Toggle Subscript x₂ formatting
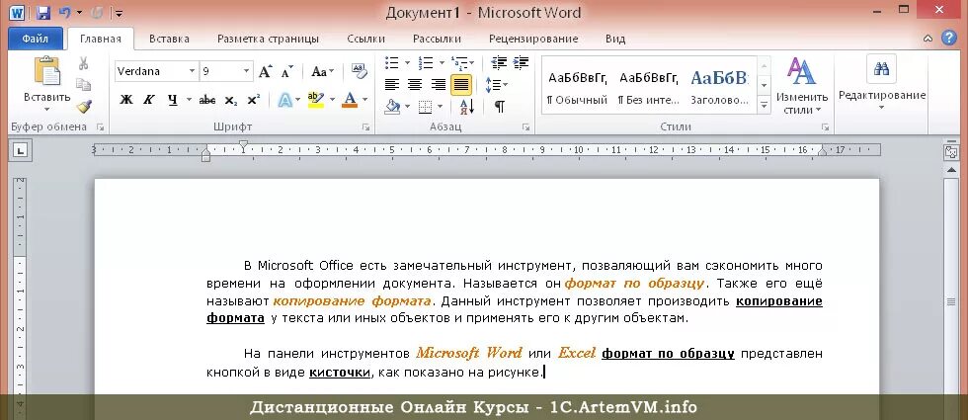Screen dimensions: 968x420 pos(231,100)
